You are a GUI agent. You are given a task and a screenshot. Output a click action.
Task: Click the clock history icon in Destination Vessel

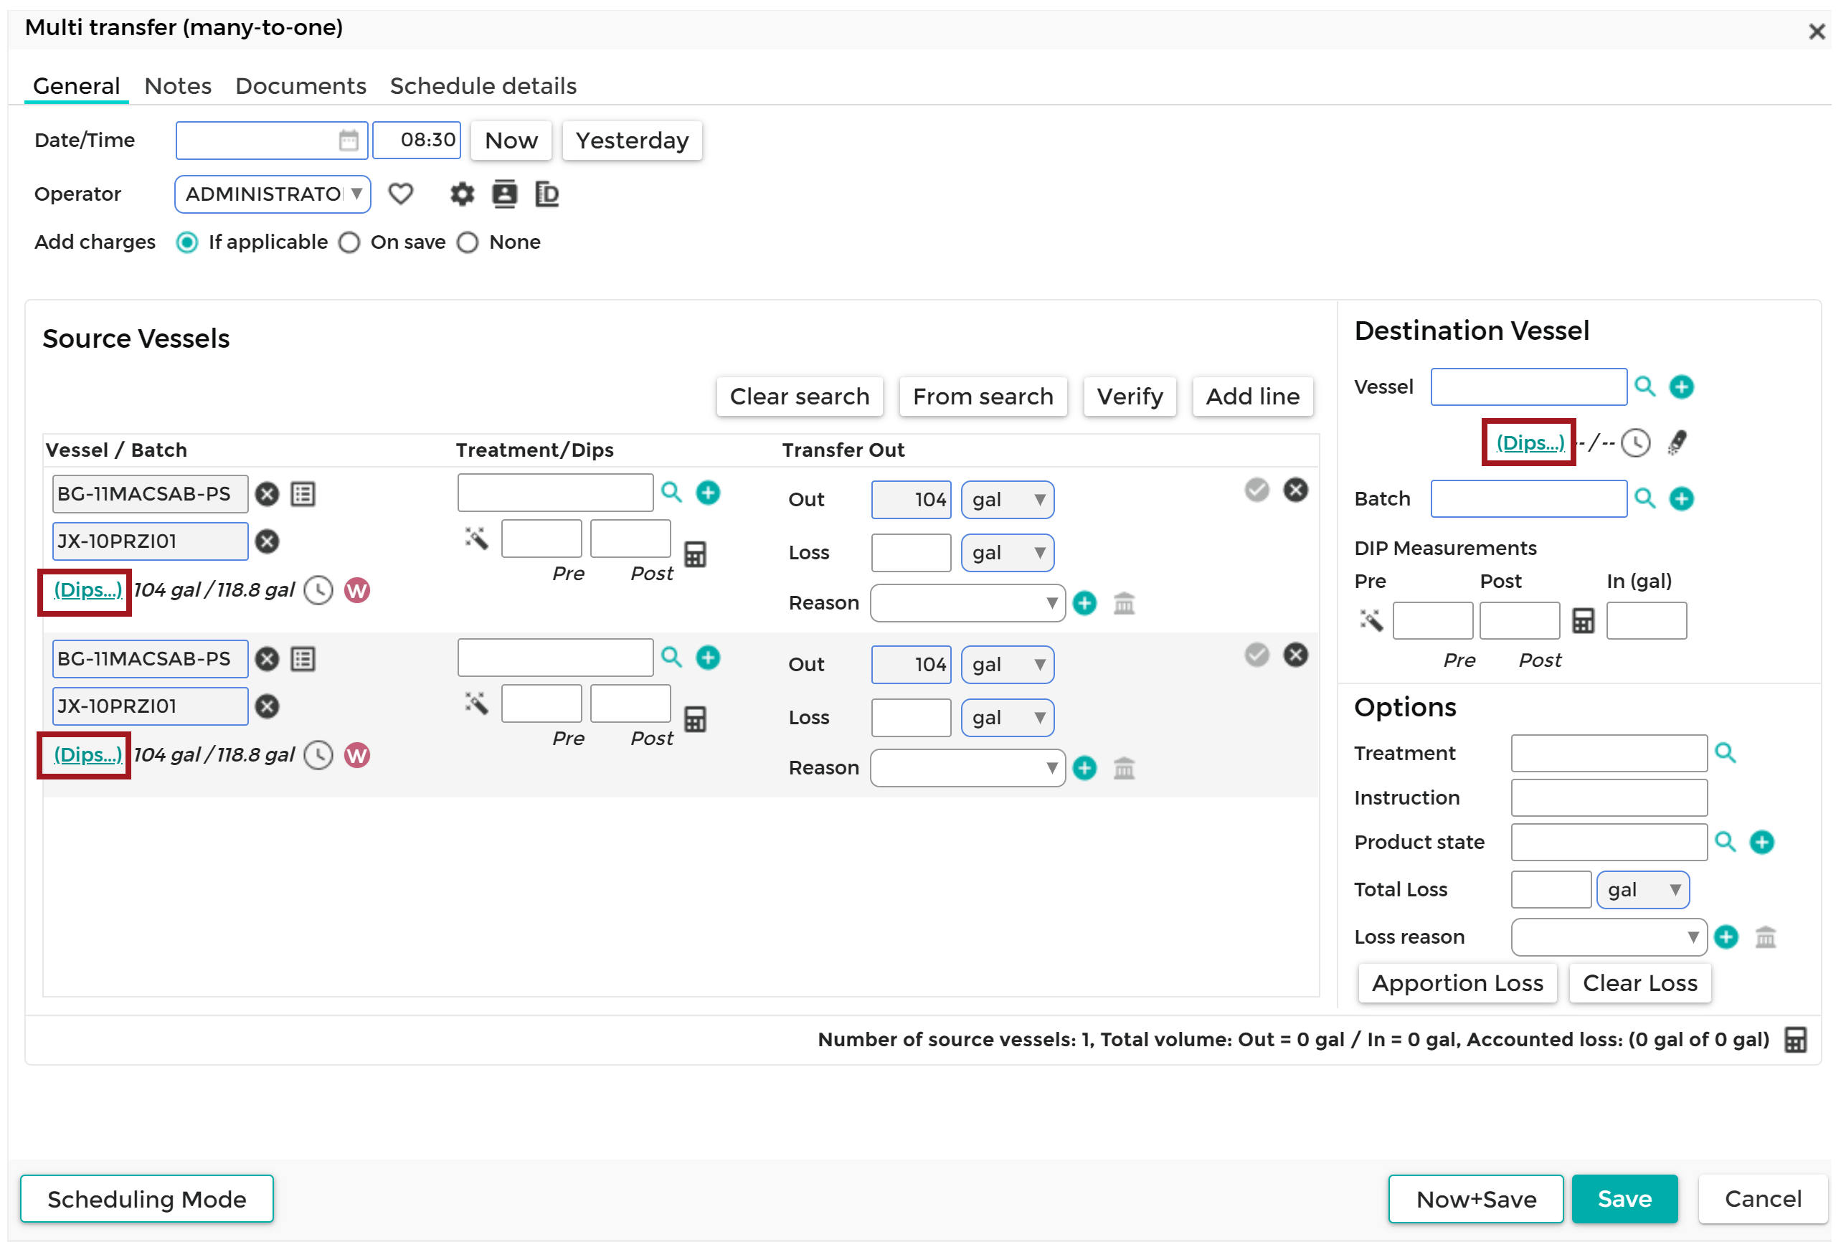(1636, 442)
